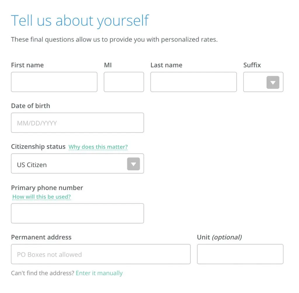Focus the Primary phone number input box
299x293 pixels.
[77, 213]
